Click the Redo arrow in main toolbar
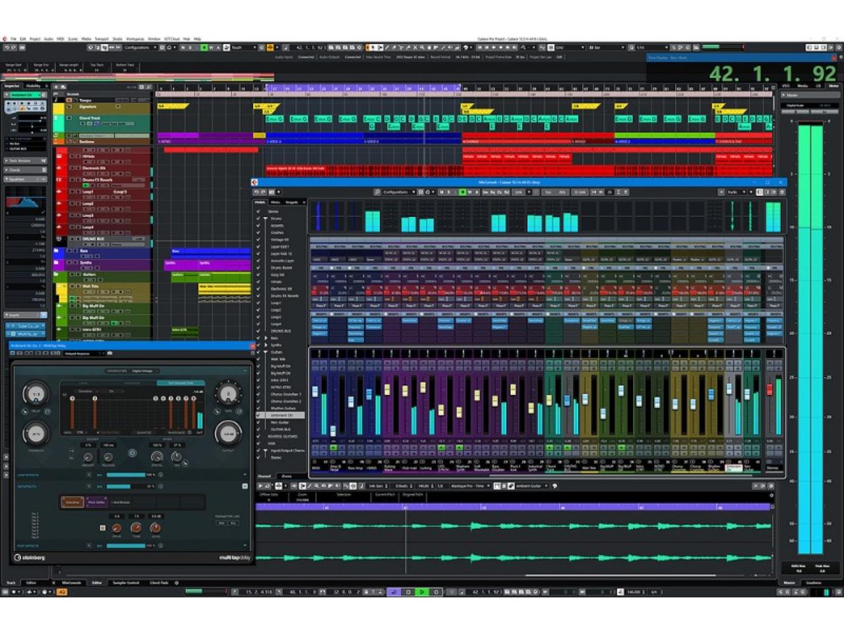 pyautogui.click(x=13, y=47)
